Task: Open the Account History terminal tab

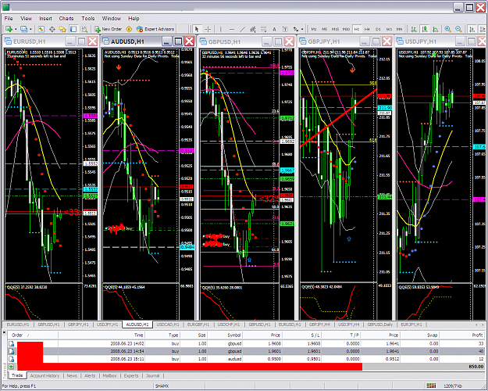Action: tap(45, 375)
